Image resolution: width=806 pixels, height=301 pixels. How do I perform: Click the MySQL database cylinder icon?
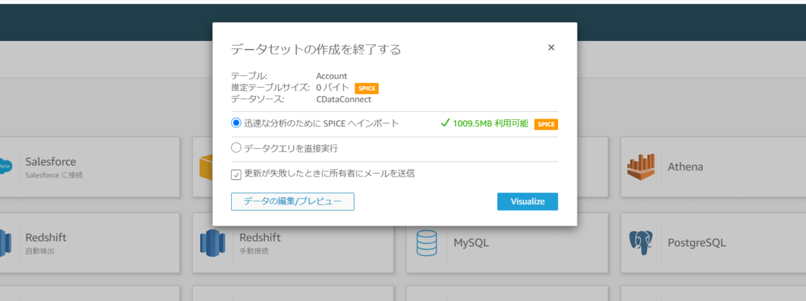[427, 243]
